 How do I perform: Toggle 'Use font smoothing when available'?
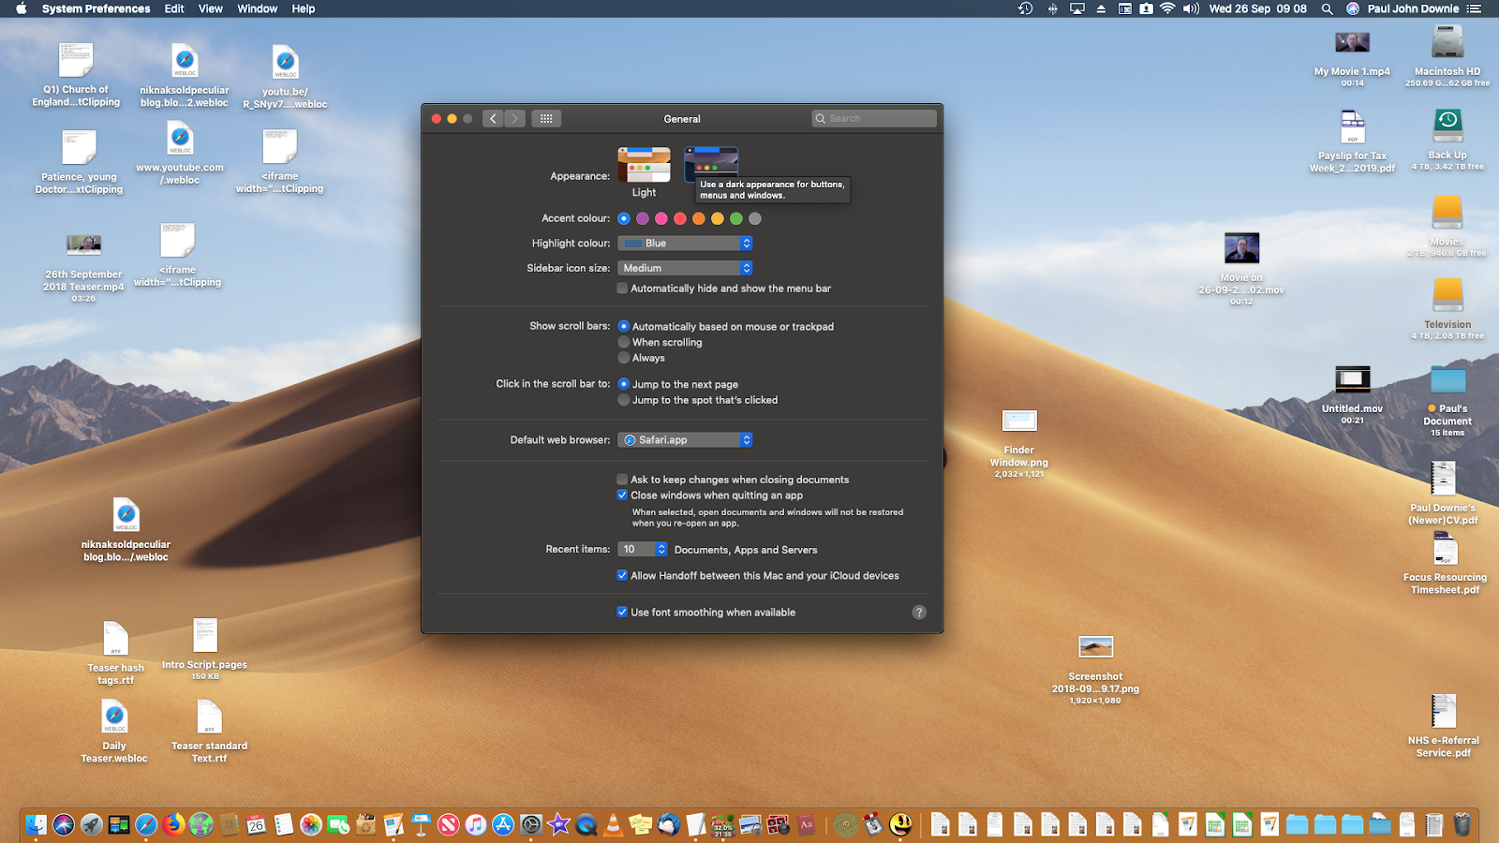(x=622, y=613)
